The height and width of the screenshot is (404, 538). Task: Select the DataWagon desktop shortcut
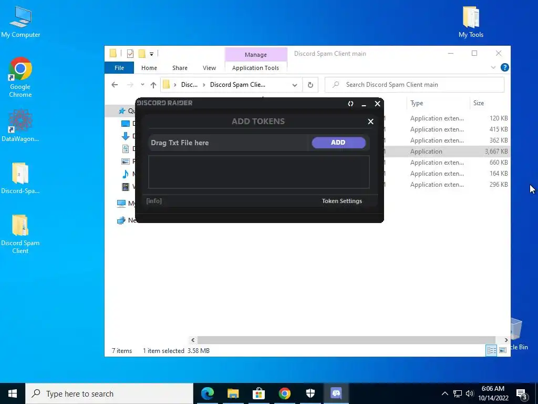pyautogui.click(x=20, y=125)
